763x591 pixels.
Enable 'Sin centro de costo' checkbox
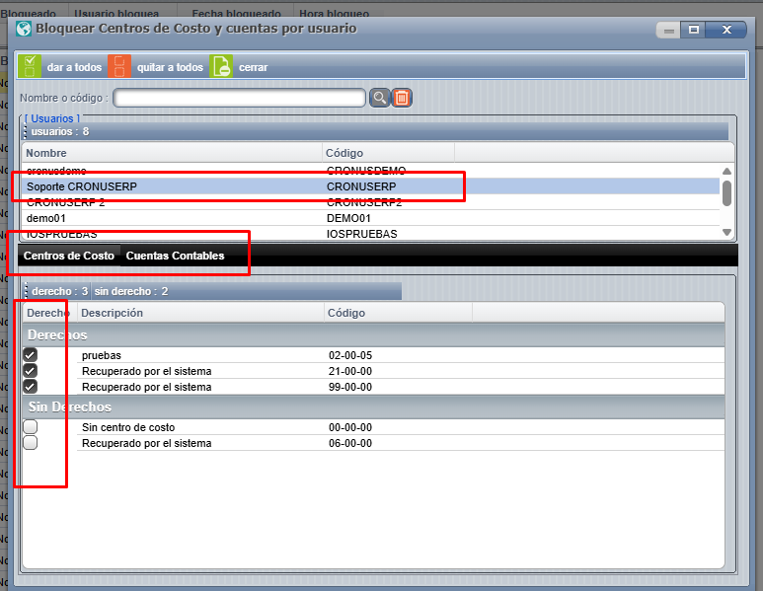click(31, 427)
